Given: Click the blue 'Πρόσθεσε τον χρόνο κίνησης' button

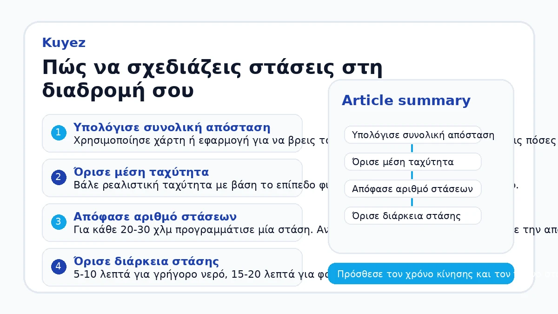Looking at the screenshot, I should pos(421,274).
